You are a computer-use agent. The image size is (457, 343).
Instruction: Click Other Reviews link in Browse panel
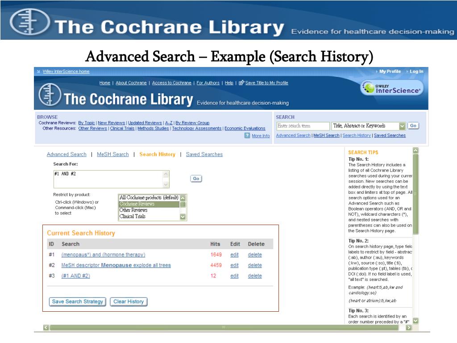pyautogui.click(x=93, y=128)
